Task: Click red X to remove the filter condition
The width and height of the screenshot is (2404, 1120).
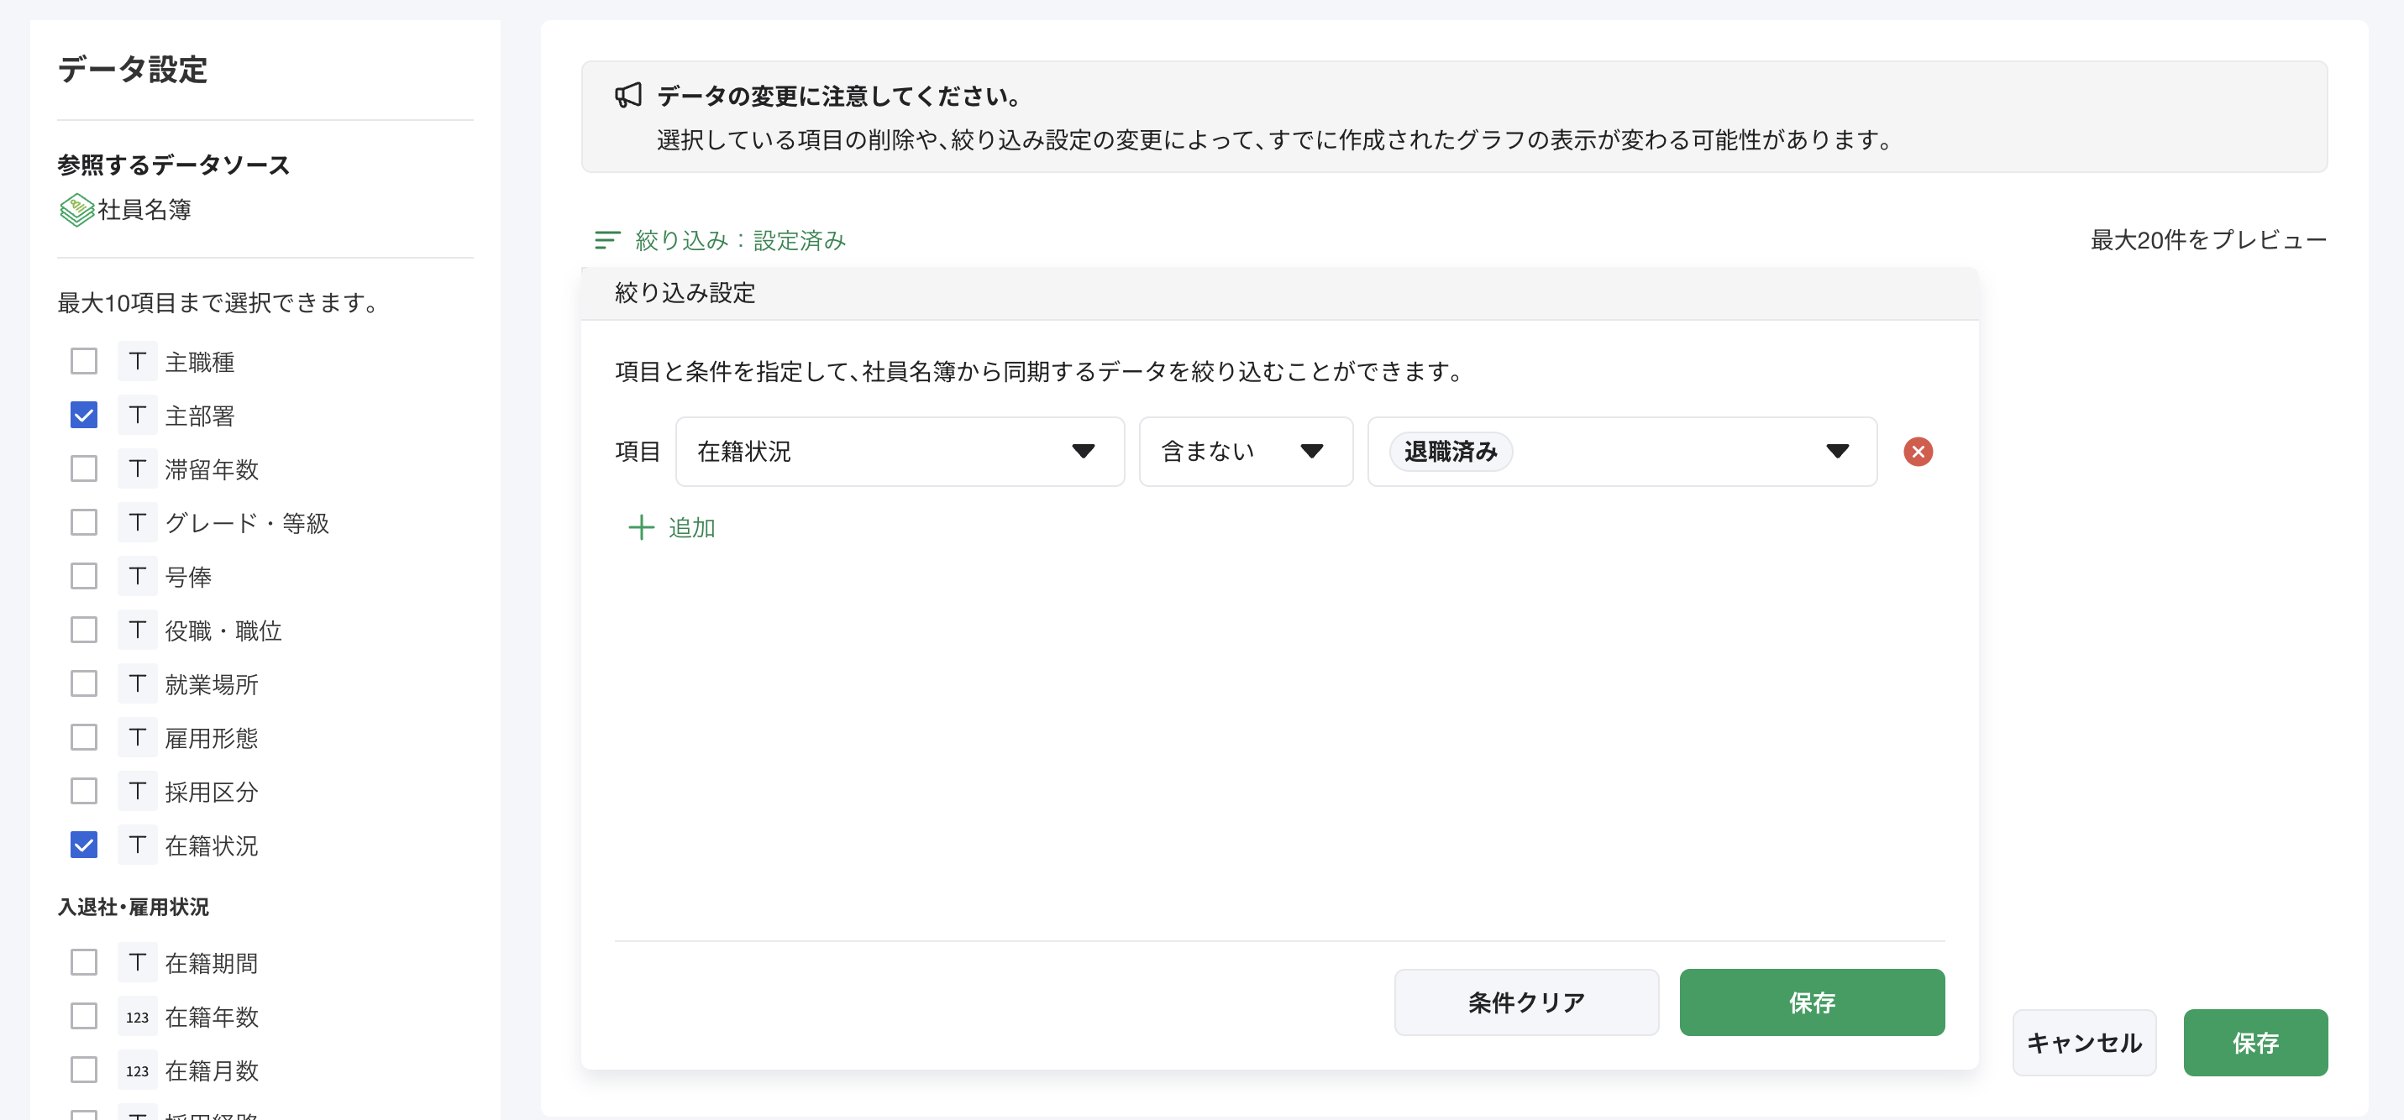Action: pos(1918,452)
